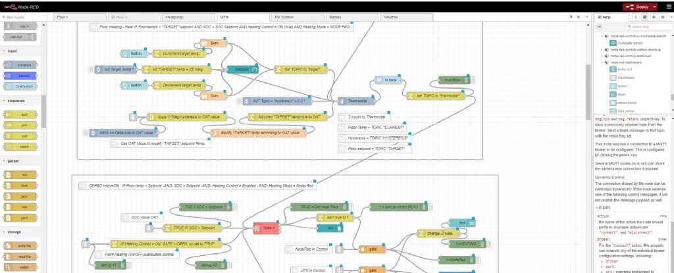
Task: Select the udp out palette node
Action: tap(20, 37)
